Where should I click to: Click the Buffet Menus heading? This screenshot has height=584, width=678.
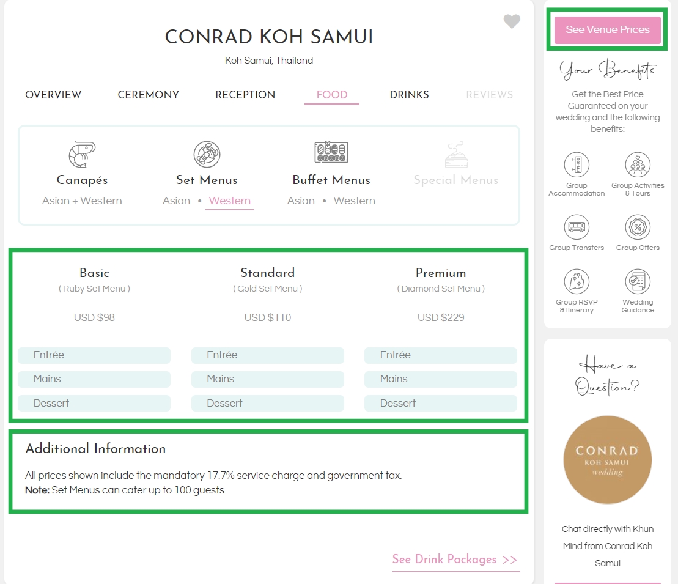[x=331, y=180]
